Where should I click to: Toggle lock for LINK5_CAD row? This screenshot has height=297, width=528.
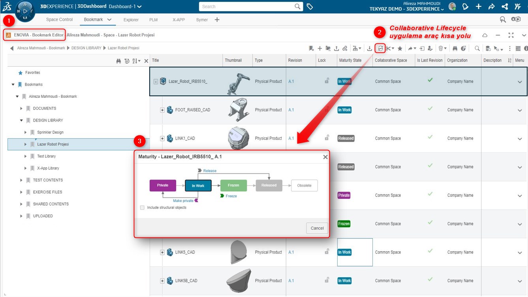point(327,252)
